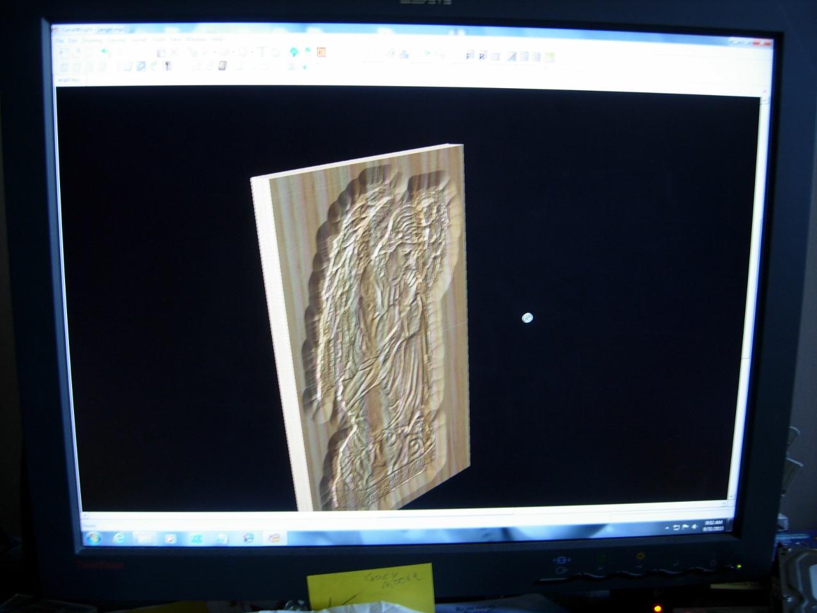
Task: Open the File menu
Action: click(x=59, y=40)
